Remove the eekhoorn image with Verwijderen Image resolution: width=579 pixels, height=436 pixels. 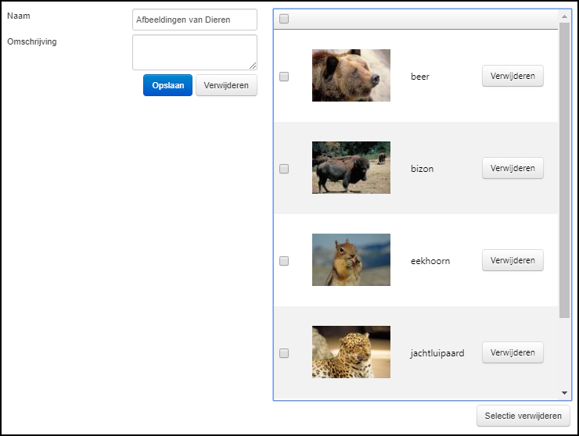tap(512, 260)
